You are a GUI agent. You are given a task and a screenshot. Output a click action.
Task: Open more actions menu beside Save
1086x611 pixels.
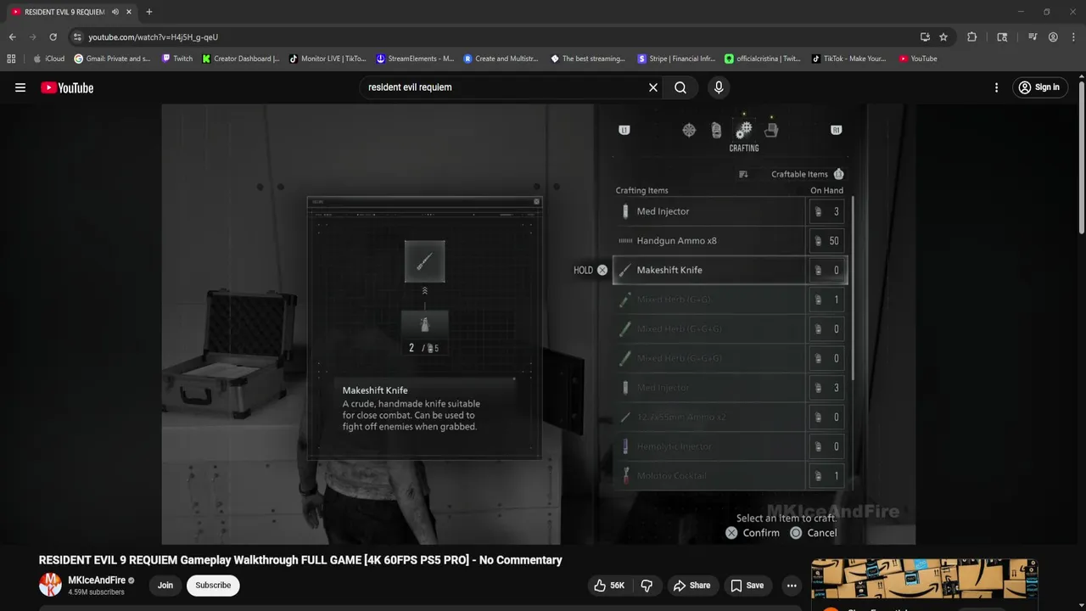792,586
